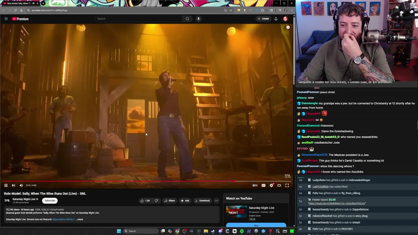Viewport: 418px width, 235px height.
Task: Click the Ask button
Action: (185, 201)
